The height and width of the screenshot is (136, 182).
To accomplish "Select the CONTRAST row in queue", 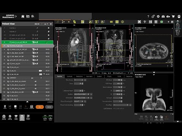I will point(27,78).
